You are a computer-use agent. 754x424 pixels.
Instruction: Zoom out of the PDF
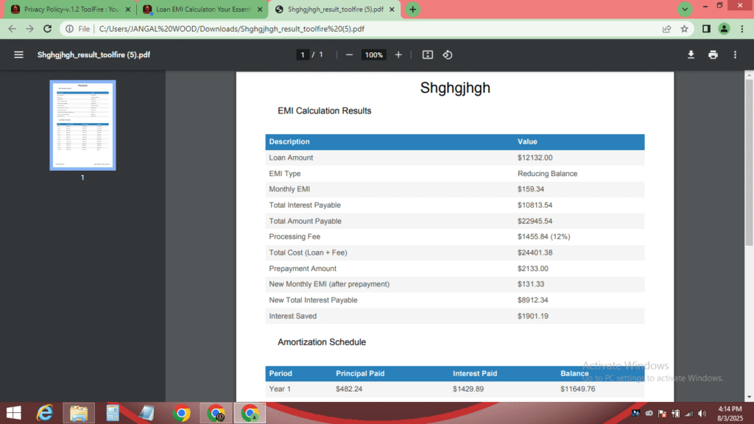348,54
